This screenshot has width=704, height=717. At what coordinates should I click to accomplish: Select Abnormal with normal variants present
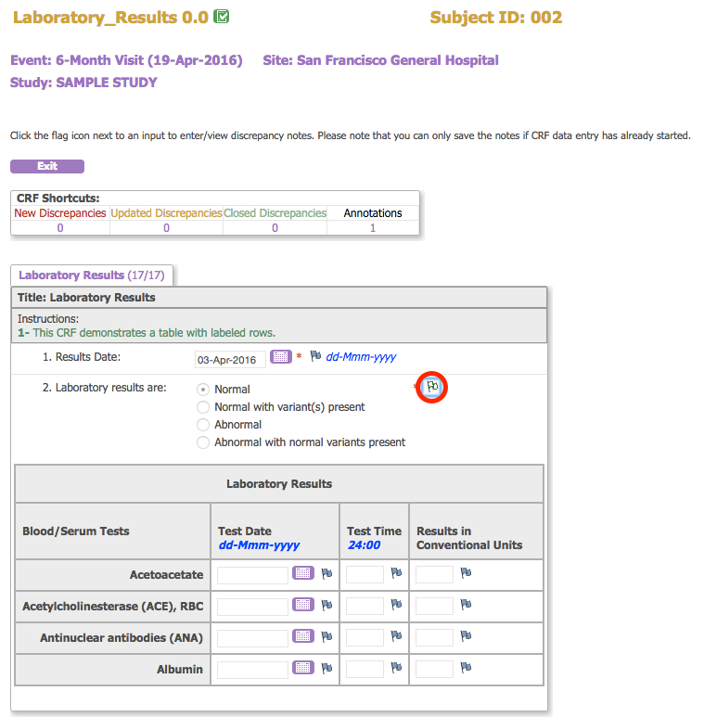point(203,442)
